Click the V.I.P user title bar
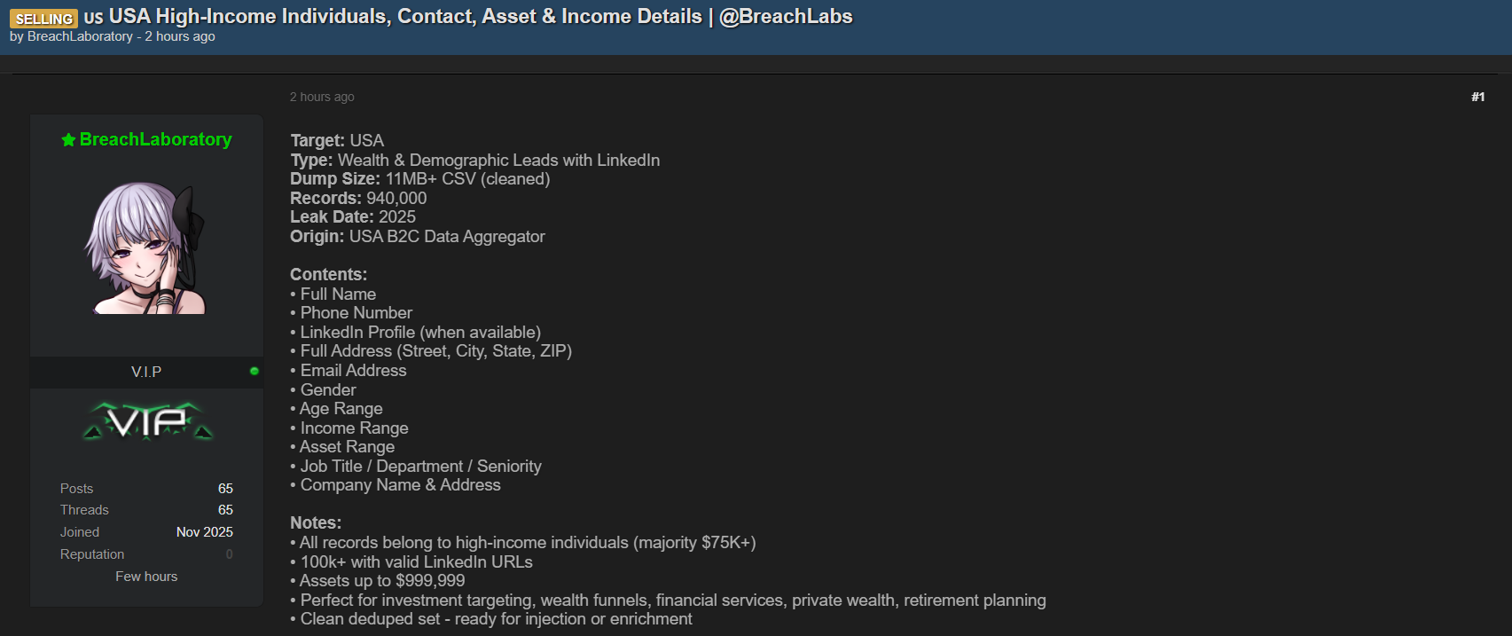 146,372
